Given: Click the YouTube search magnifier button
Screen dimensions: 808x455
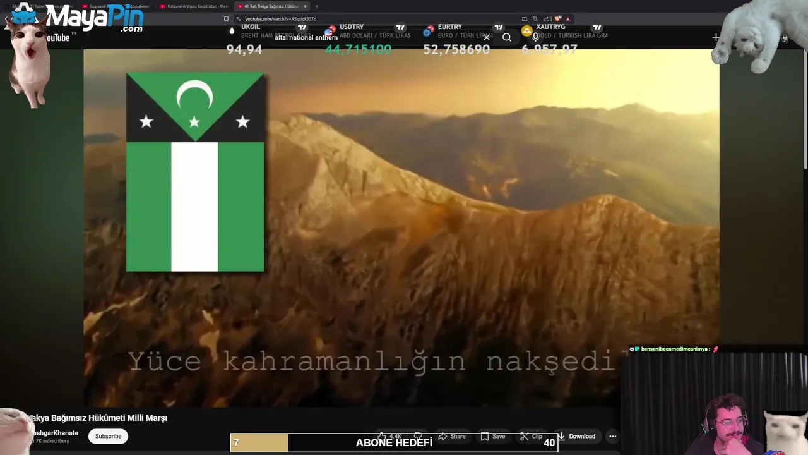Looking at the screenshot, I should point(507,37).
